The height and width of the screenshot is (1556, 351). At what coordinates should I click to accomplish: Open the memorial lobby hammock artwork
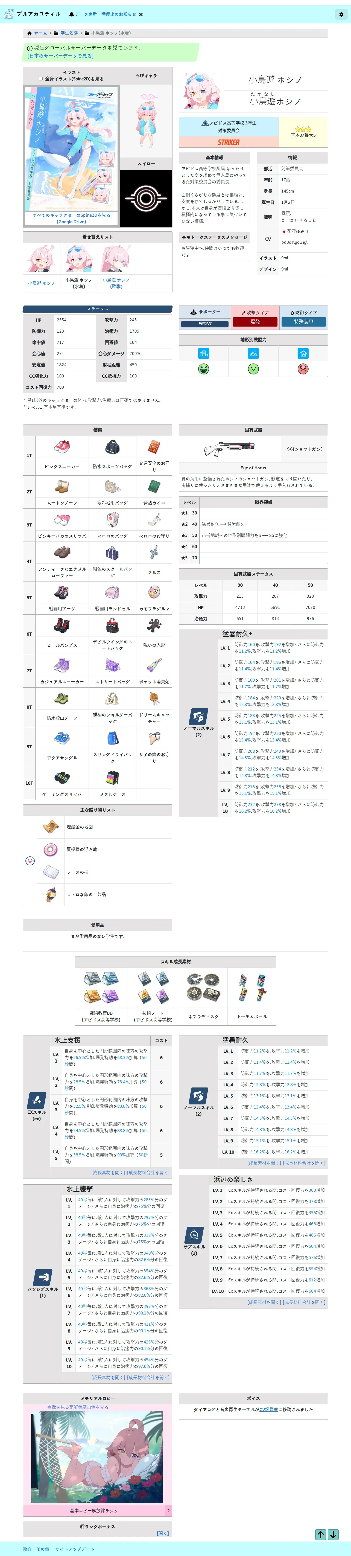(97, 1457)
